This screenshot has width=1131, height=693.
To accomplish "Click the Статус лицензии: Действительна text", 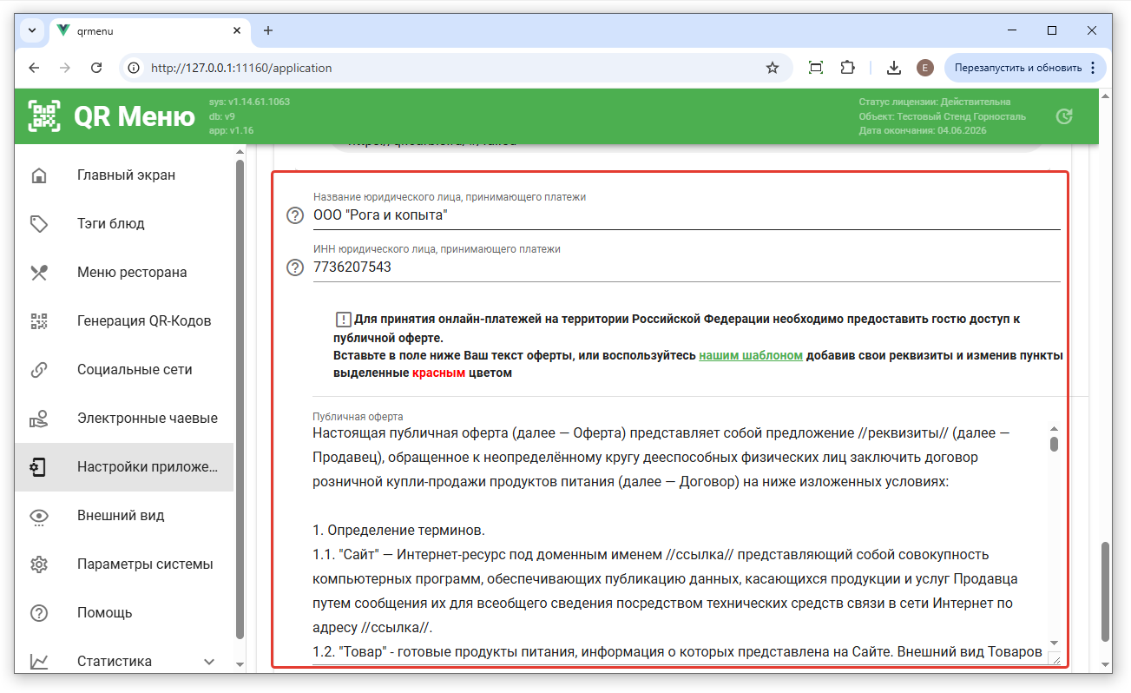I will point(934,102).
